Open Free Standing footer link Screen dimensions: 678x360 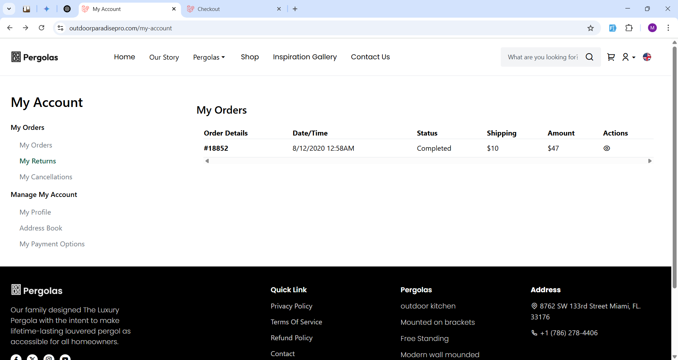pos(424,338)
